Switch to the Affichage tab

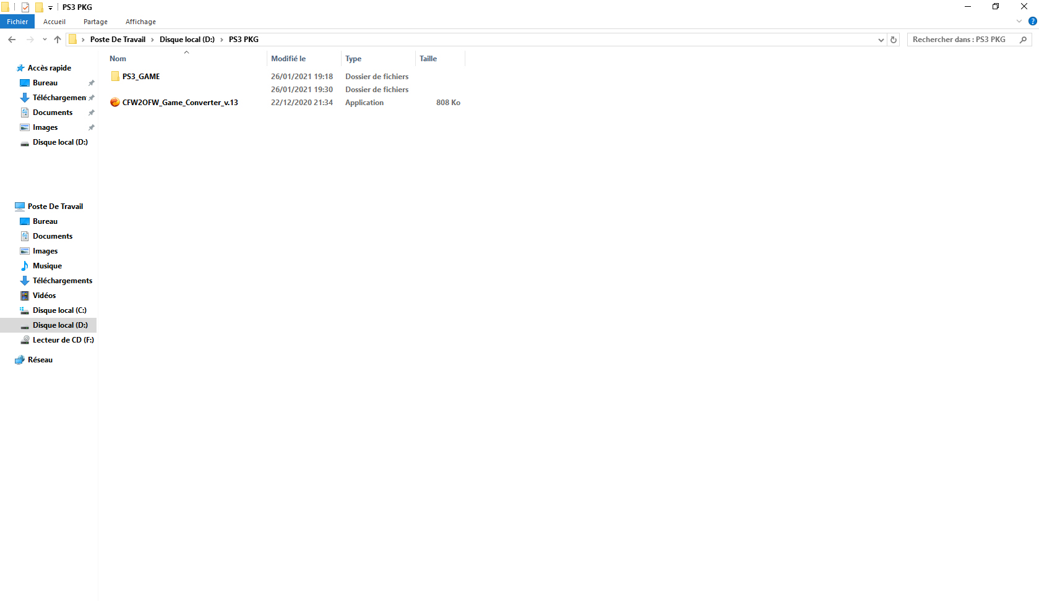click(140, 22)
